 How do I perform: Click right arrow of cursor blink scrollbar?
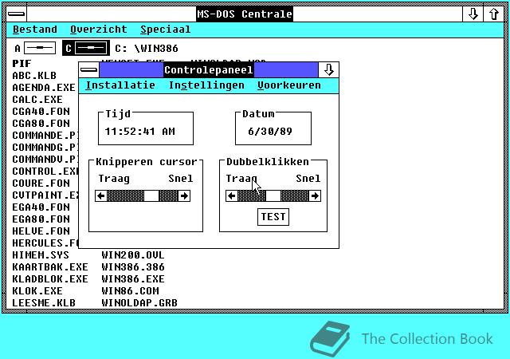coord(184,195)
